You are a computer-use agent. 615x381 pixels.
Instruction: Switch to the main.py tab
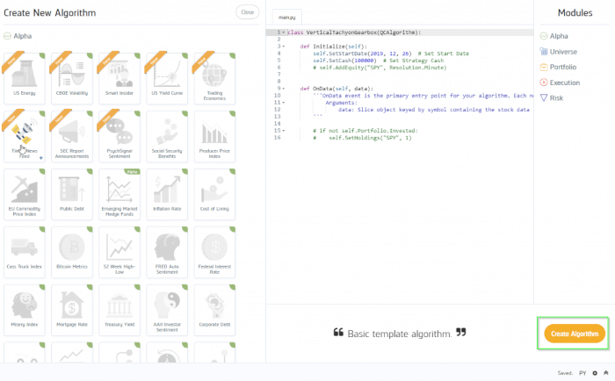(x=286, y=18)
